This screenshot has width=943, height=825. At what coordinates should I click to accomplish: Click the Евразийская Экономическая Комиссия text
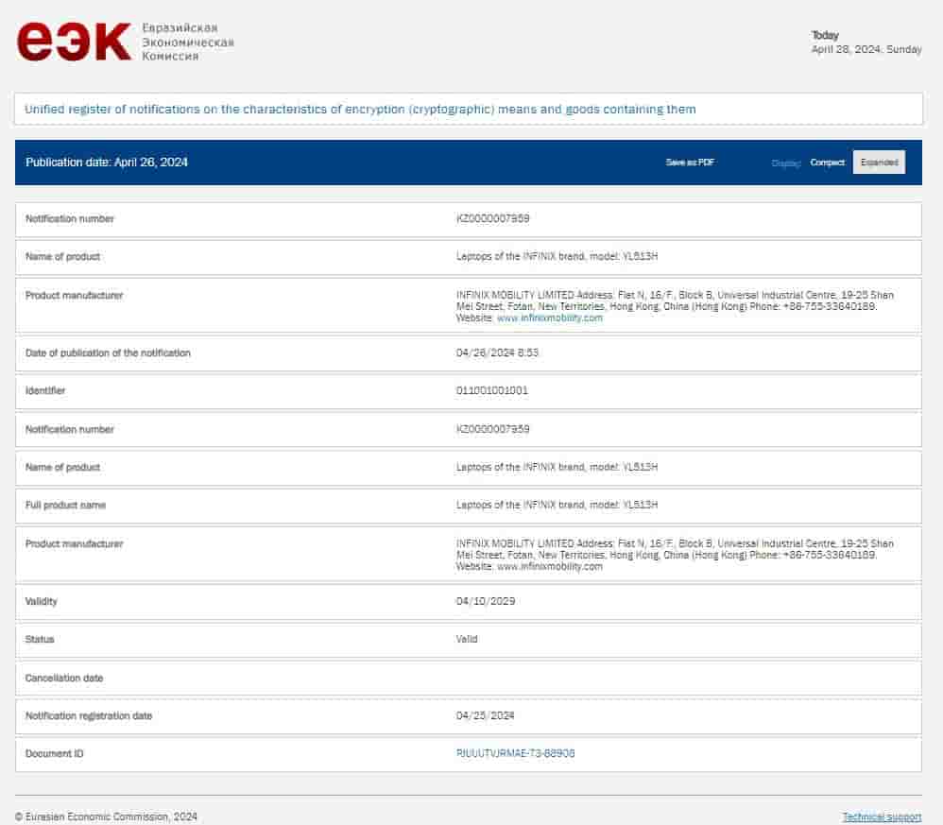pyautogui.click(x=187, y=43)
